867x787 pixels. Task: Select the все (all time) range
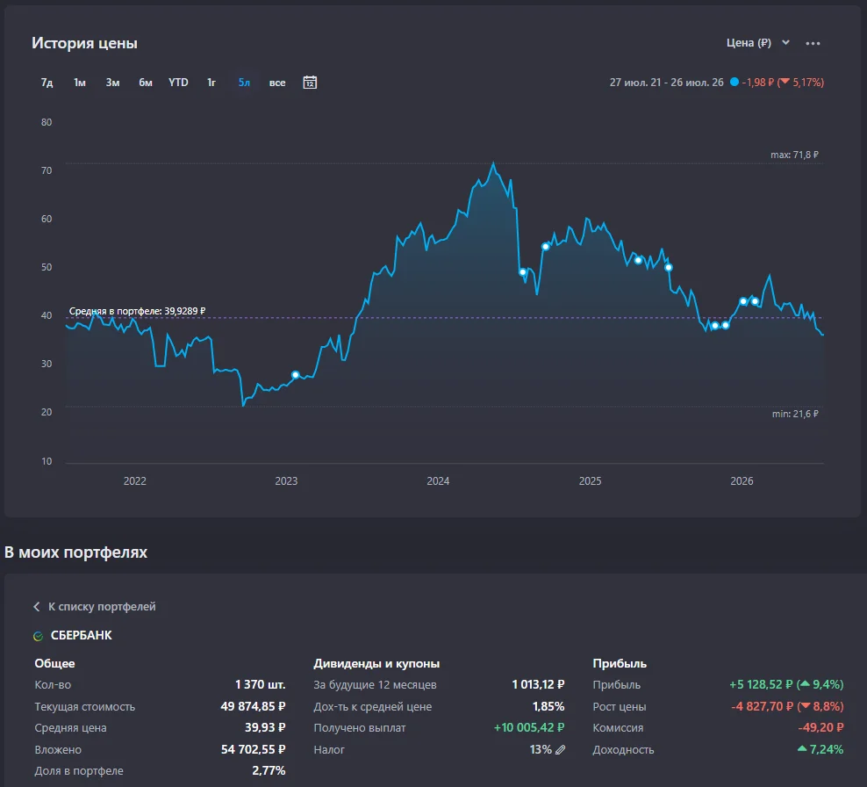coord(277,83)
